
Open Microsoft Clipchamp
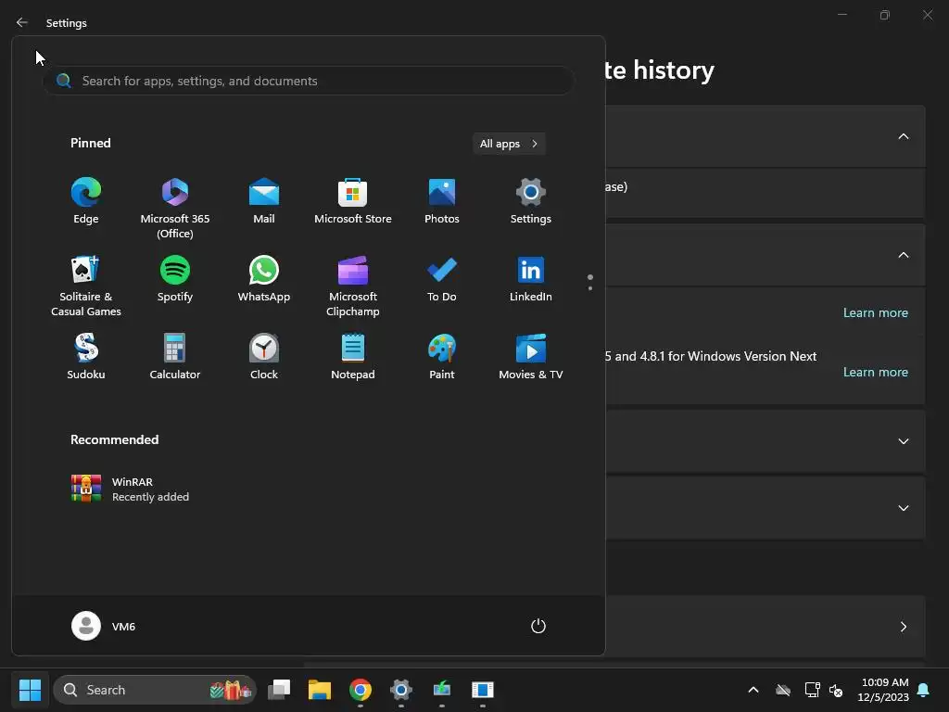coord(353,286)
